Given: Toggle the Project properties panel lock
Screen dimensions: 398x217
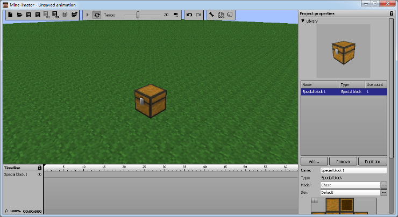Looking at the screenshot, I should pyautogui.click(x=392, y=13).
